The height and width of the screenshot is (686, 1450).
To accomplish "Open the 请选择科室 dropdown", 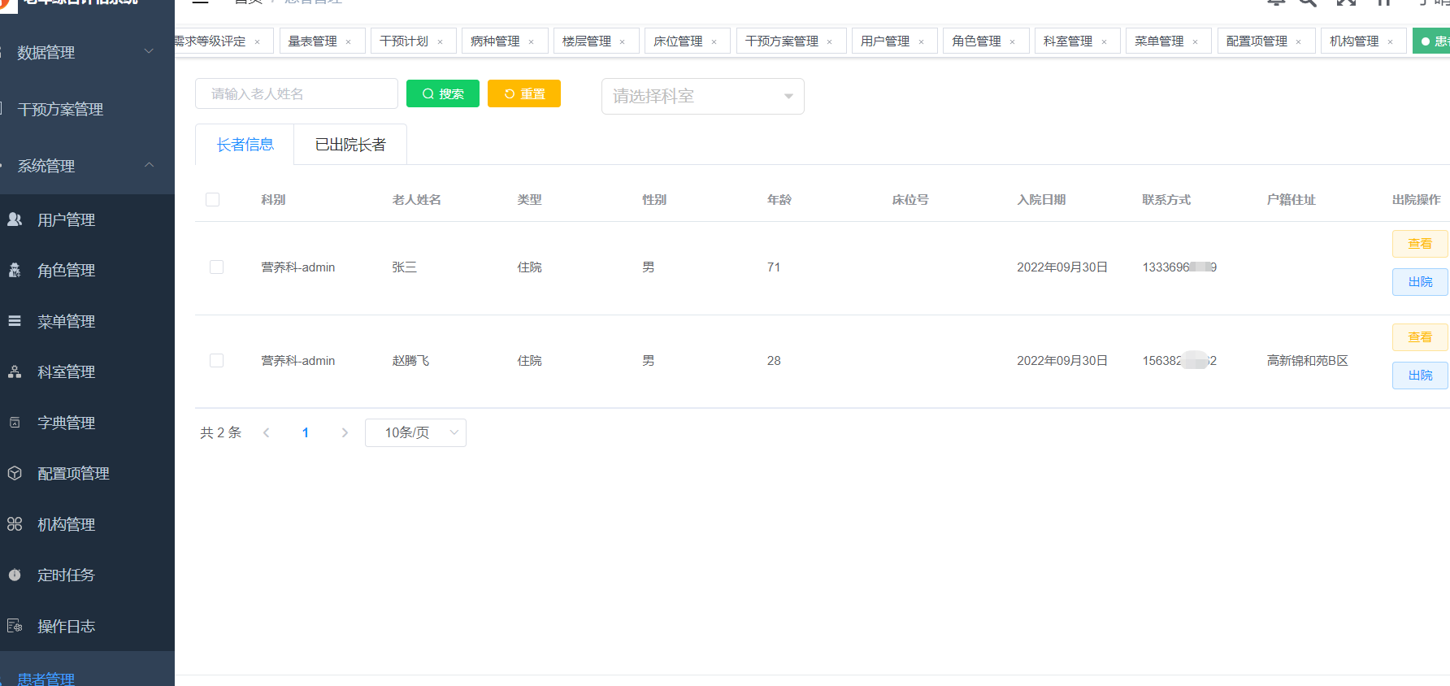I will 702,97.
